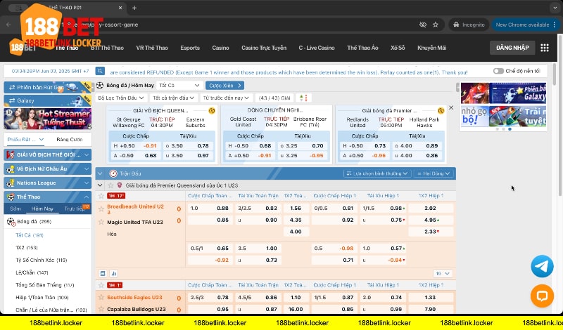Open the VR Thể Thao menu
The width and height of the screenshot is (563, 330).
pos(152,48)
